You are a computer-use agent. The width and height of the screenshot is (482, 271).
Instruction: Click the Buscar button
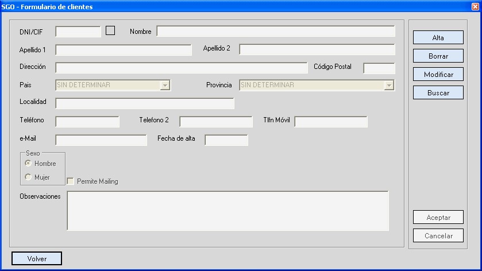(438, 93)
